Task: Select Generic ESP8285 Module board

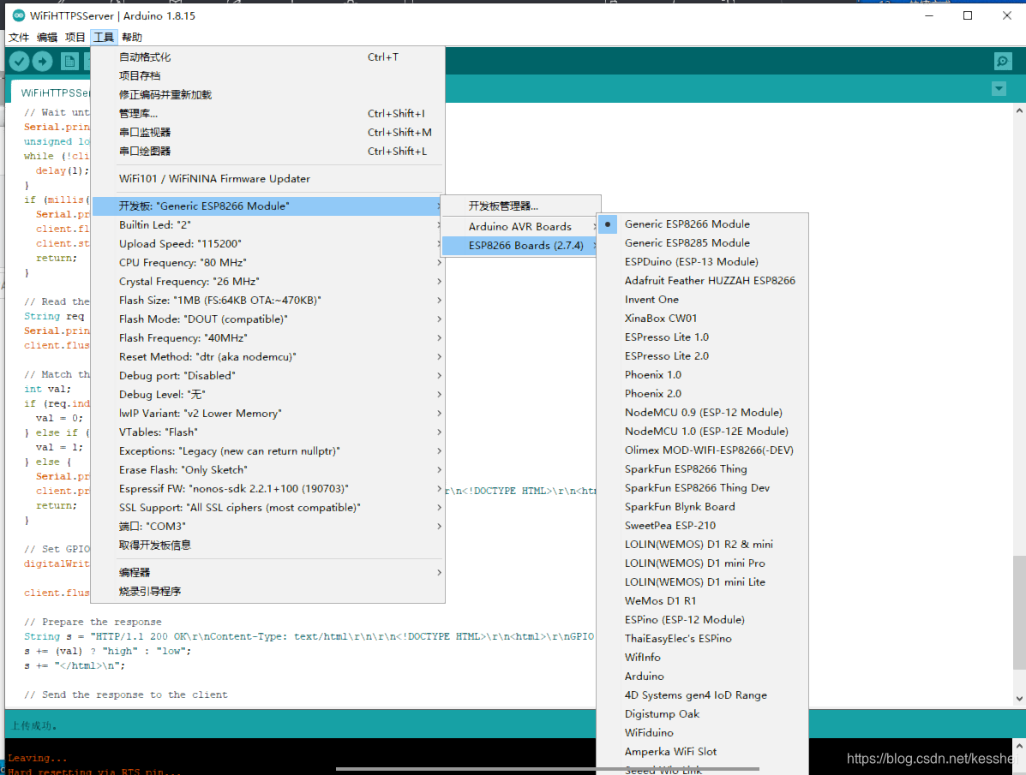Action: point(703,243)
